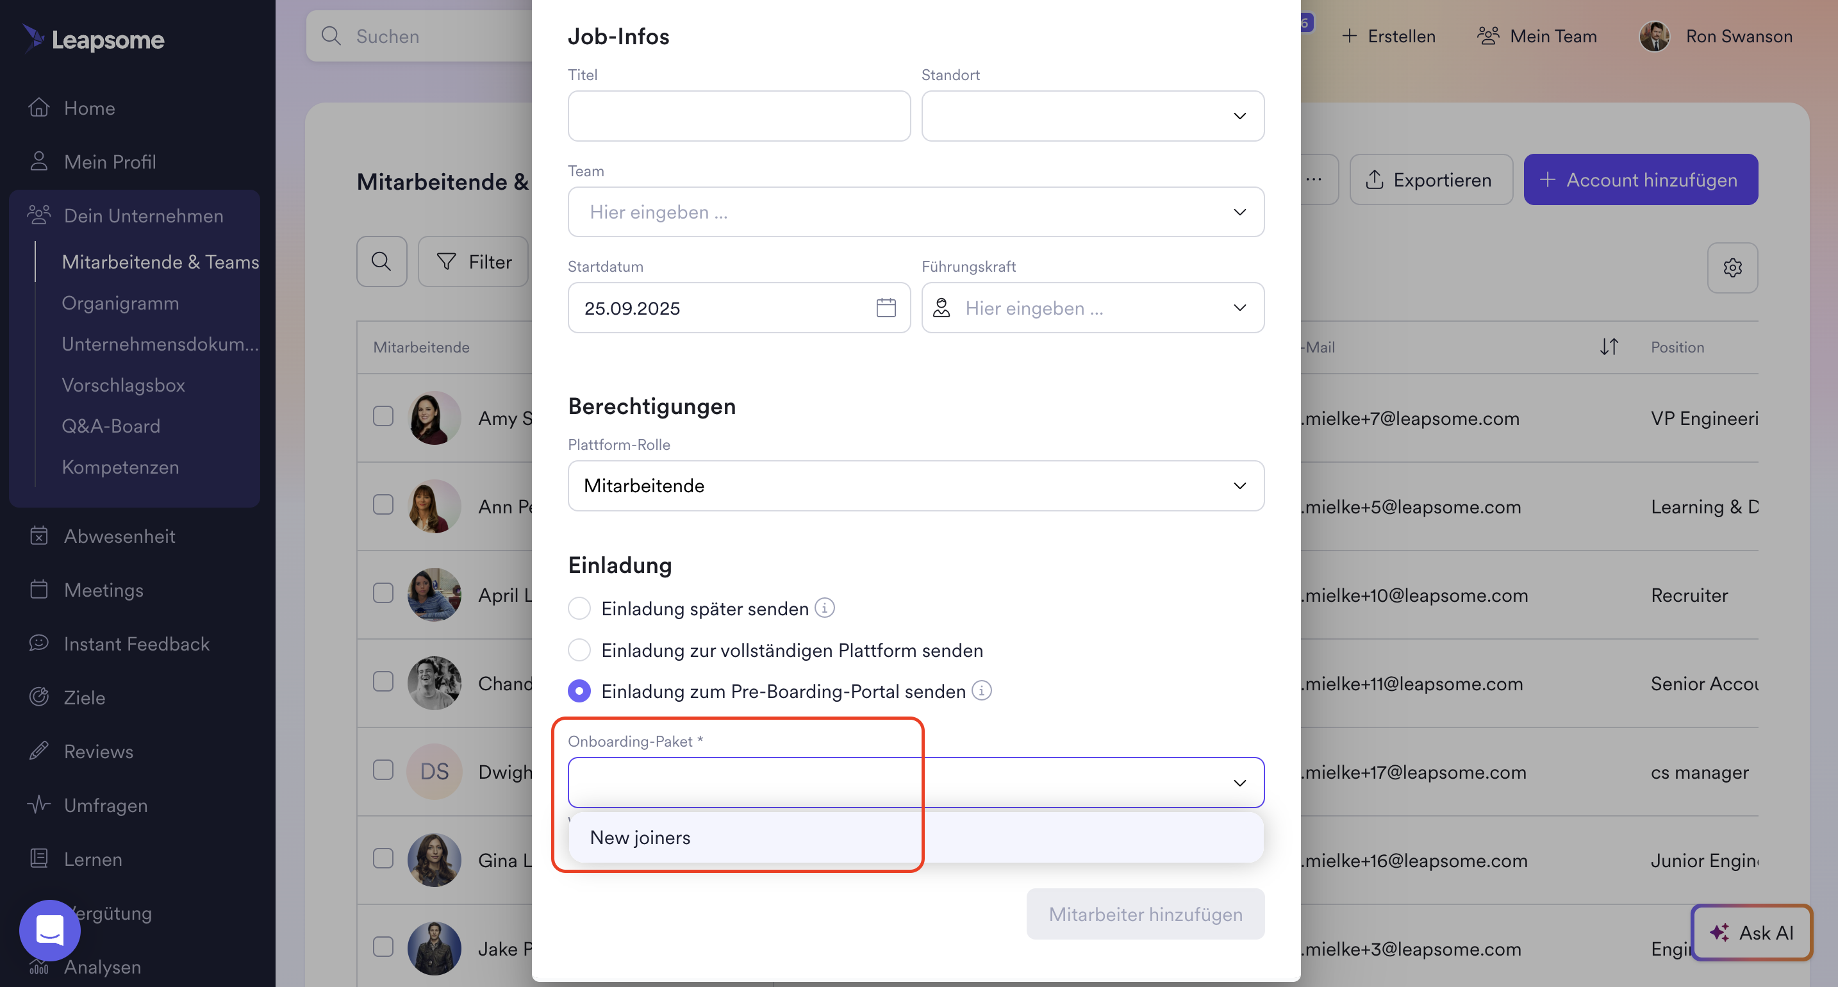This screenshot has height=987, width=1838.
Task: Open Organigramm in the sidebar
Action: (x=120, y=303)
